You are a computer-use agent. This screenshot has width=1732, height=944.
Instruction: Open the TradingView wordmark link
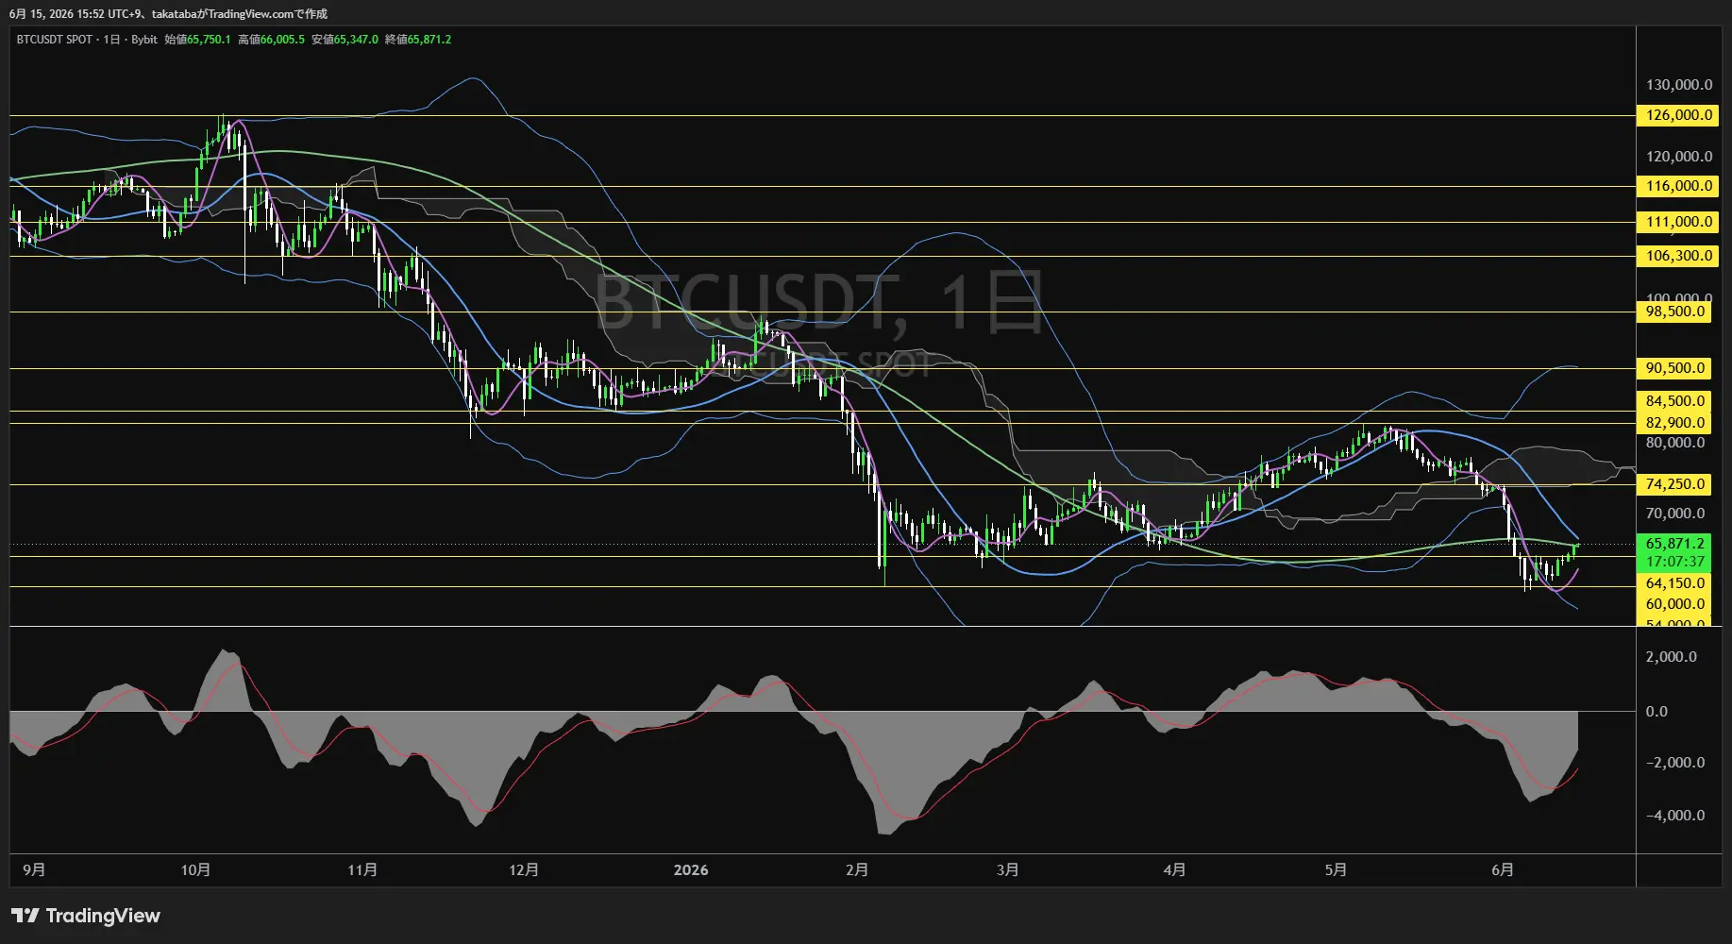(103, 916)
